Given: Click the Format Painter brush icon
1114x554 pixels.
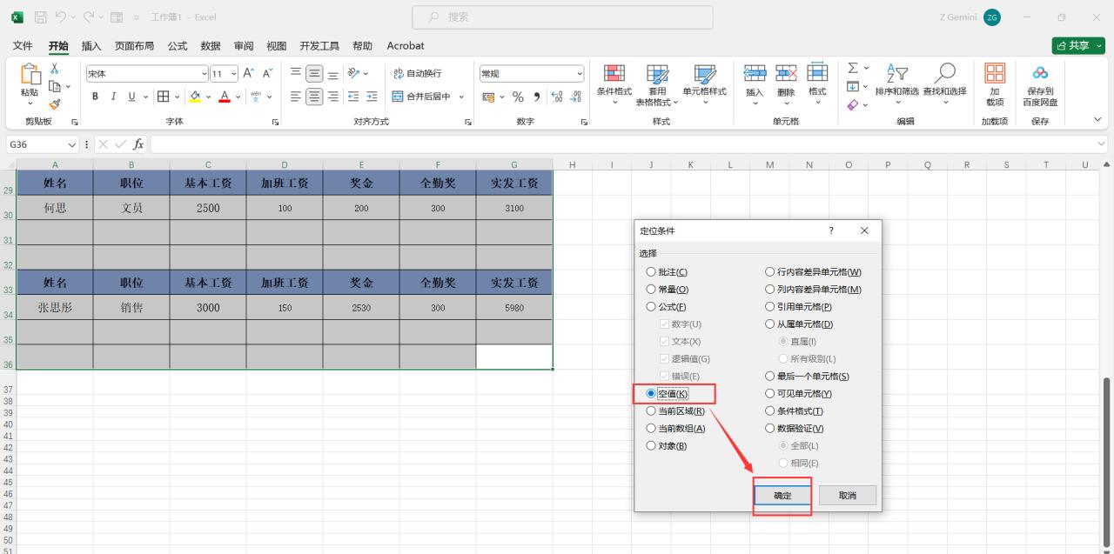Looking at the screenshot, I should click(x=54, y=104).
